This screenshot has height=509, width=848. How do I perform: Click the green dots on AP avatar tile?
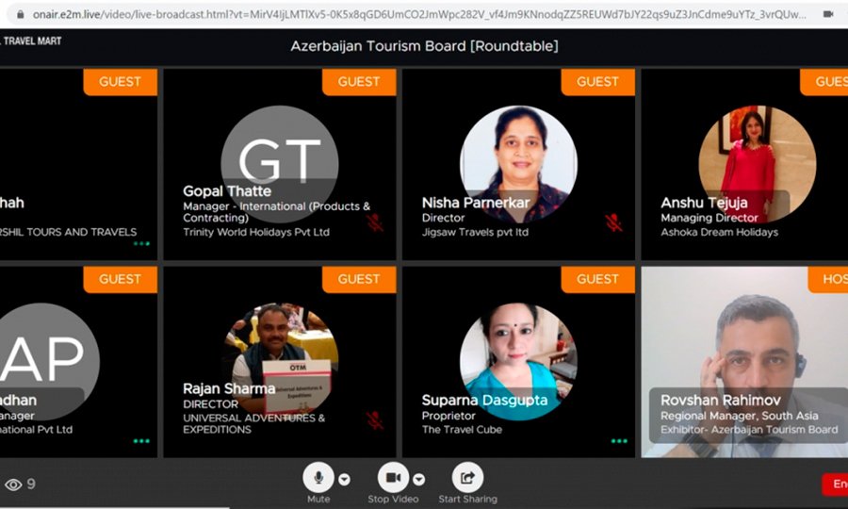click(x=141, y=441)
